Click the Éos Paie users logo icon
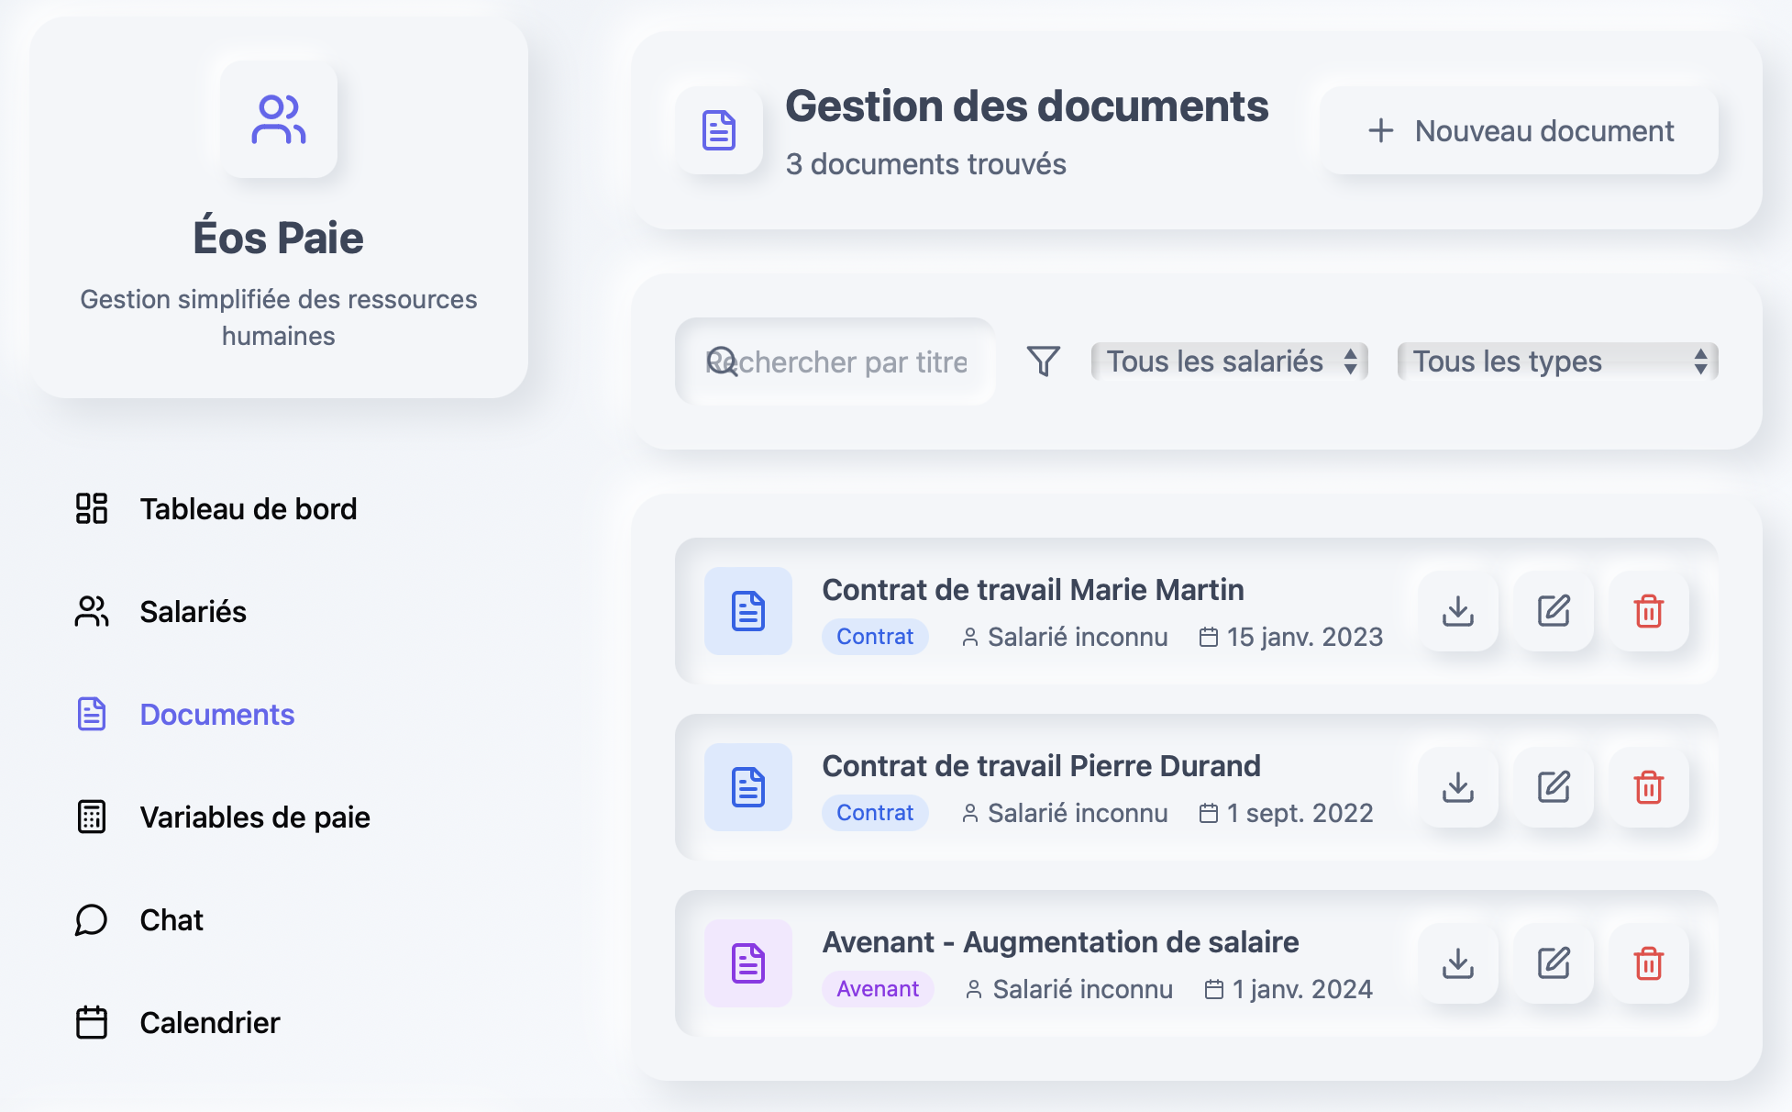1792x1112 pixels. click(279, 119)
